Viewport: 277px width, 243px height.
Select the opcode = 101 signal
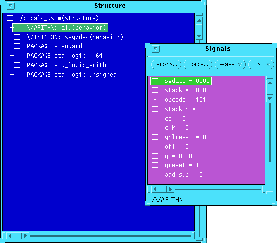[185, 99]
